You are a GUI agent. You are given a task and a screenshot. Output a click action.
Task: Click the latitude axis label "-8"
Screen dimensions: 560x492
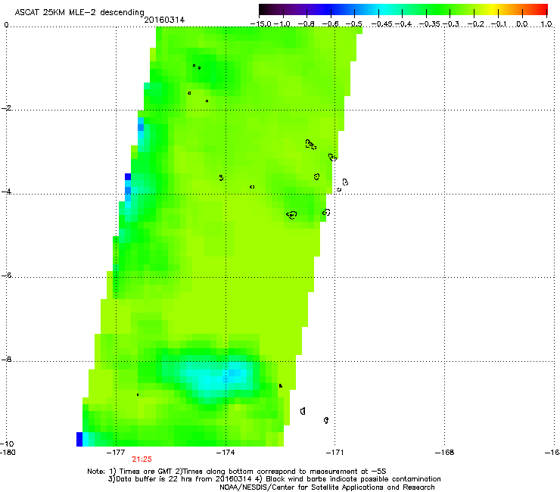[x=7, y=360]
